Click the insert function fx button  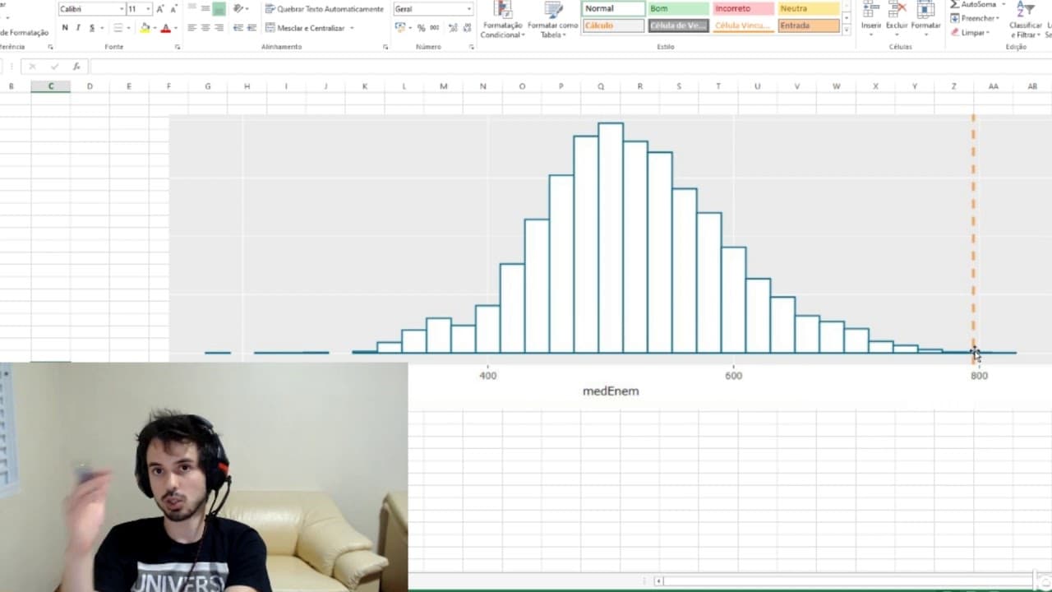(x=76, y=67)
